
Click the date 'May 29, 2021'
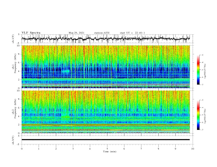tap(76, 33)
